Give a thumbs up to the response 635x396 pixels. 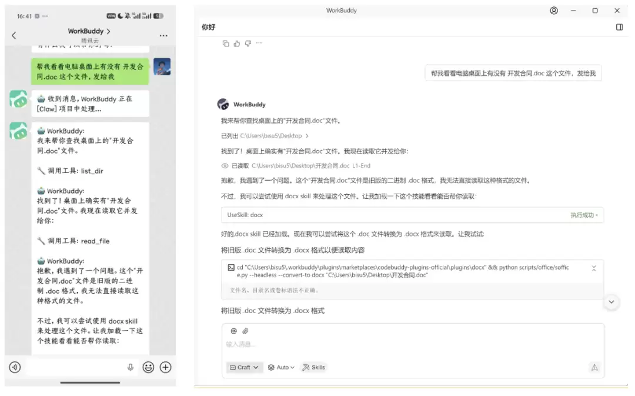coord(237,44)
